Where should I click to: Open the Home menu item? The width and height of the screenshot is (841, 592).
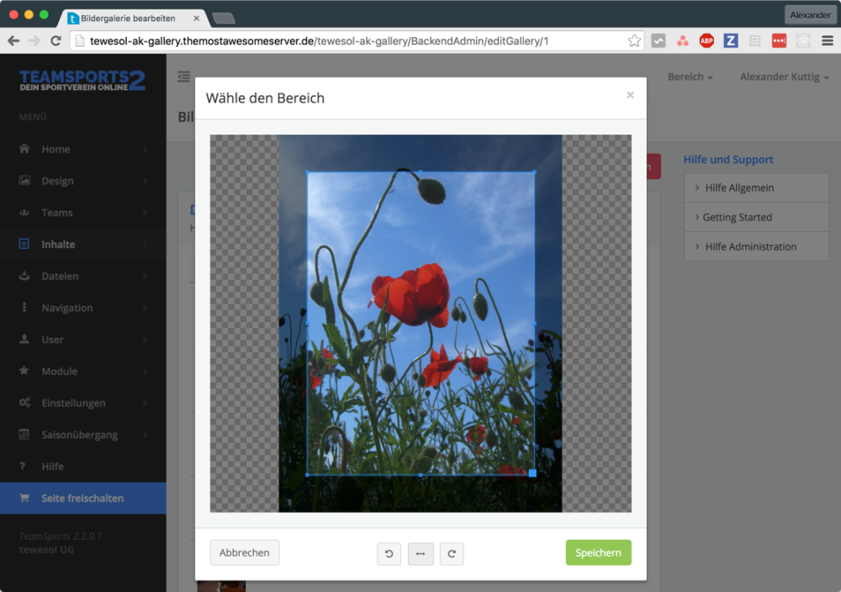(x=83, y=149)
